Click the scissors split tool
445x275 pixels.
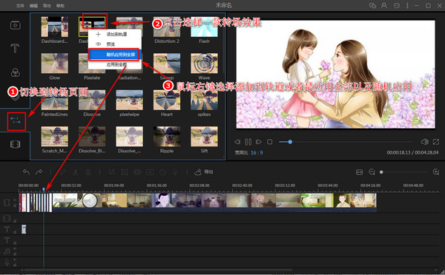(x=75, y=172)
